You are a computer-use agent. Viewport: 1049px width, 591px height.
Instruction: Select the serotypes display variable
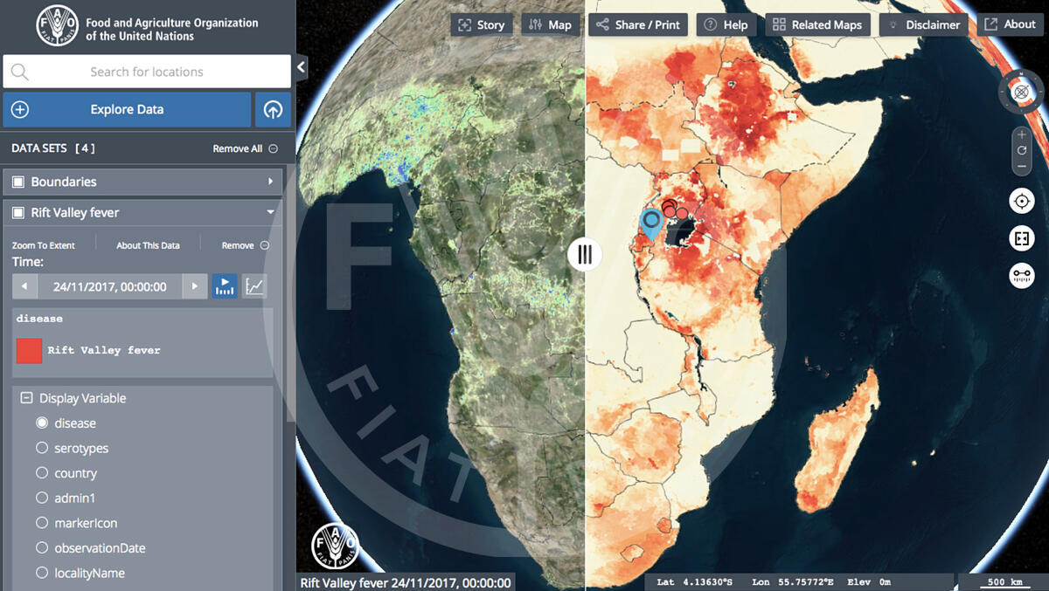[42, 448]
